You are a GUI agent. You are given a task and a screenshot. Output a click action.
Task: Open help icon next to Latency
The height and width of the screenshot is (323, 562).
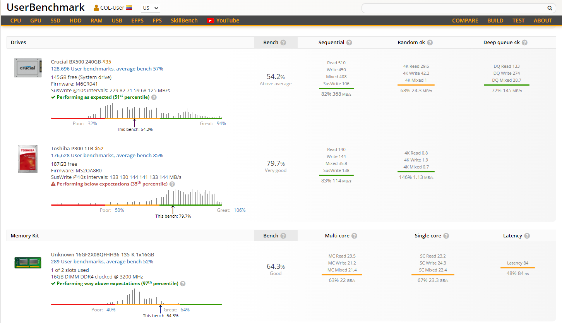527,236
